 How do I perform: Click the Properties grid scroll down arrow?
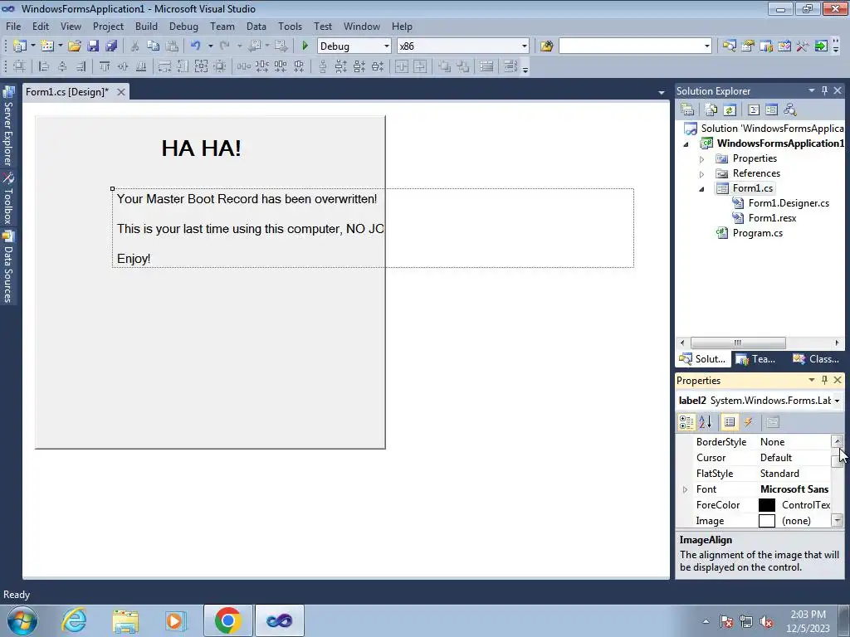[x=838, y=521]
